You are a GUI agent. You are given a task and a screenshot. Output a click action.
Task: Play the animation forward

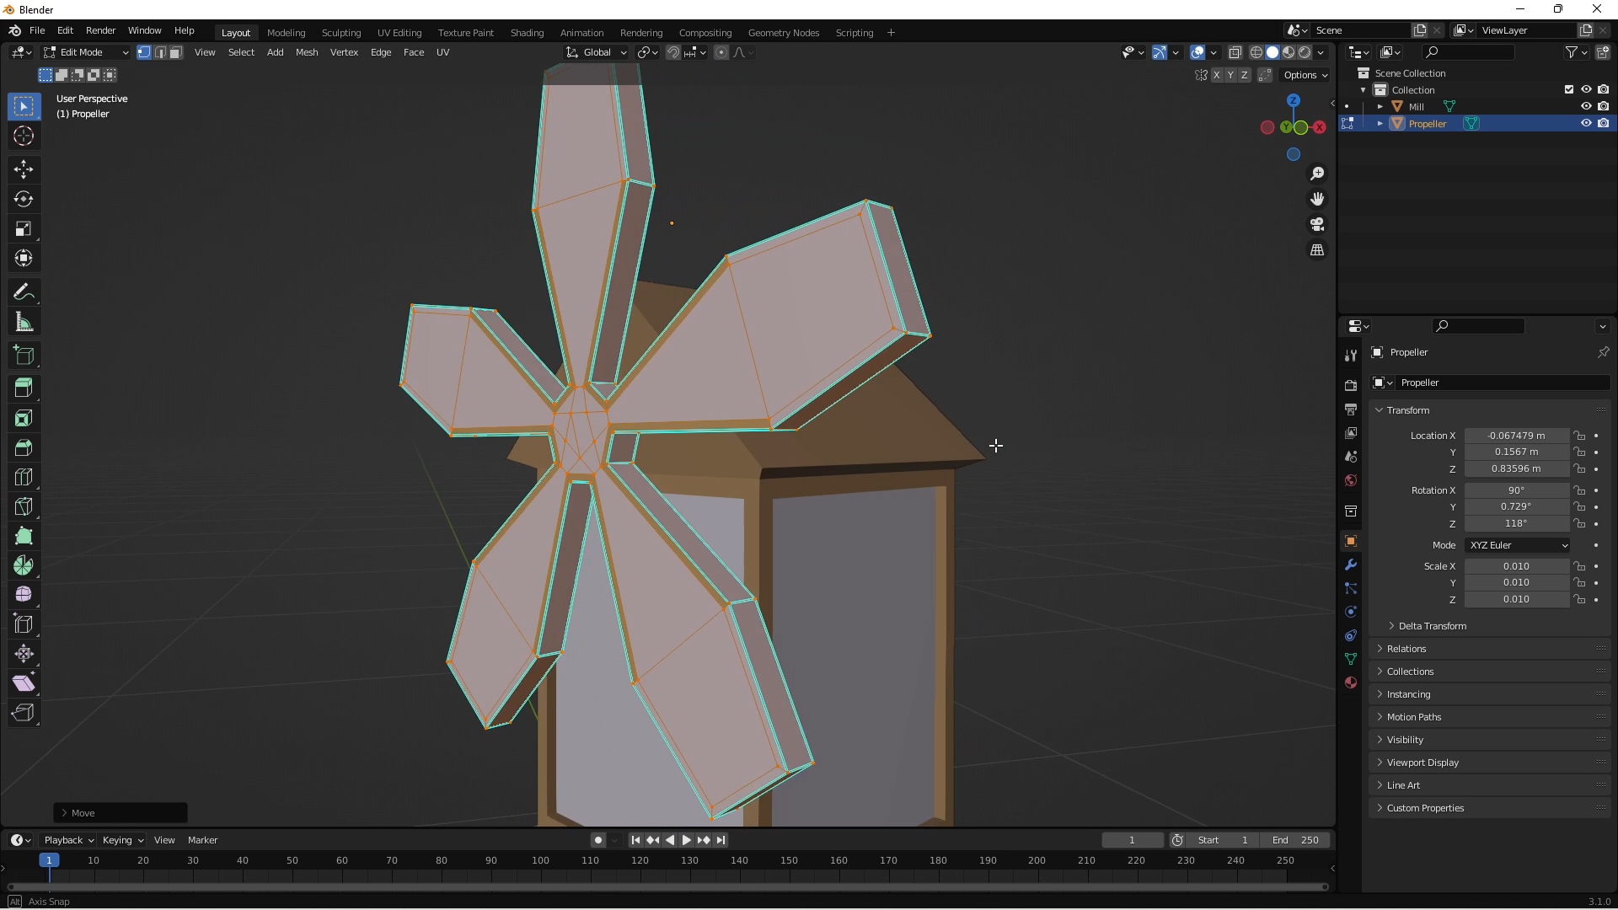click(x=686, y=840)
